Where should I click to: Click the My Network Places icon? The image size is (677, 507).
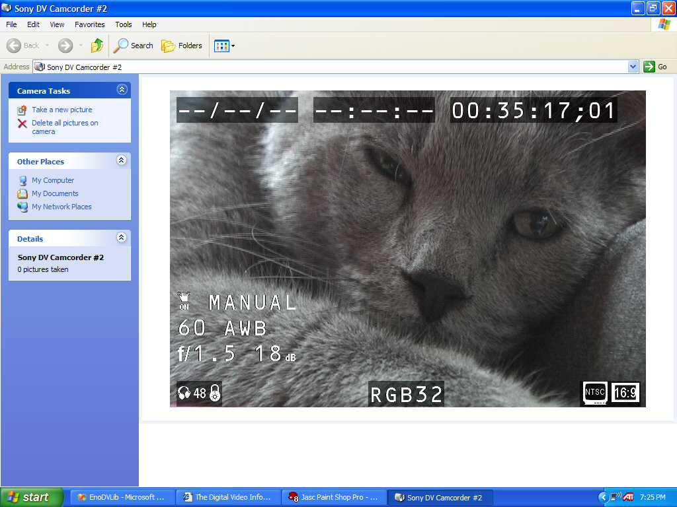(23, 207)
